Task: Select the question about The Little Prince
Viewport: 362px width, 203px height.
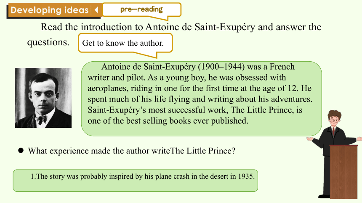Action: click(x=132, y=151)
